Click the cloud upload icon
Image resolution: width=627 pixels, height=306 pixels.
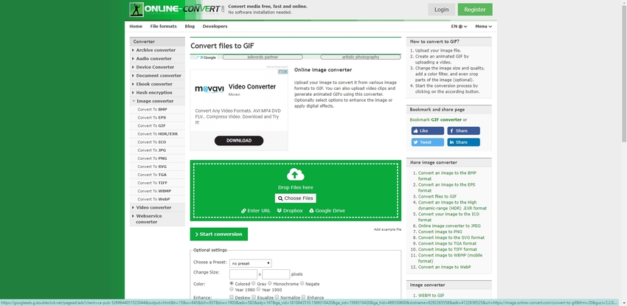click(295, 175)
